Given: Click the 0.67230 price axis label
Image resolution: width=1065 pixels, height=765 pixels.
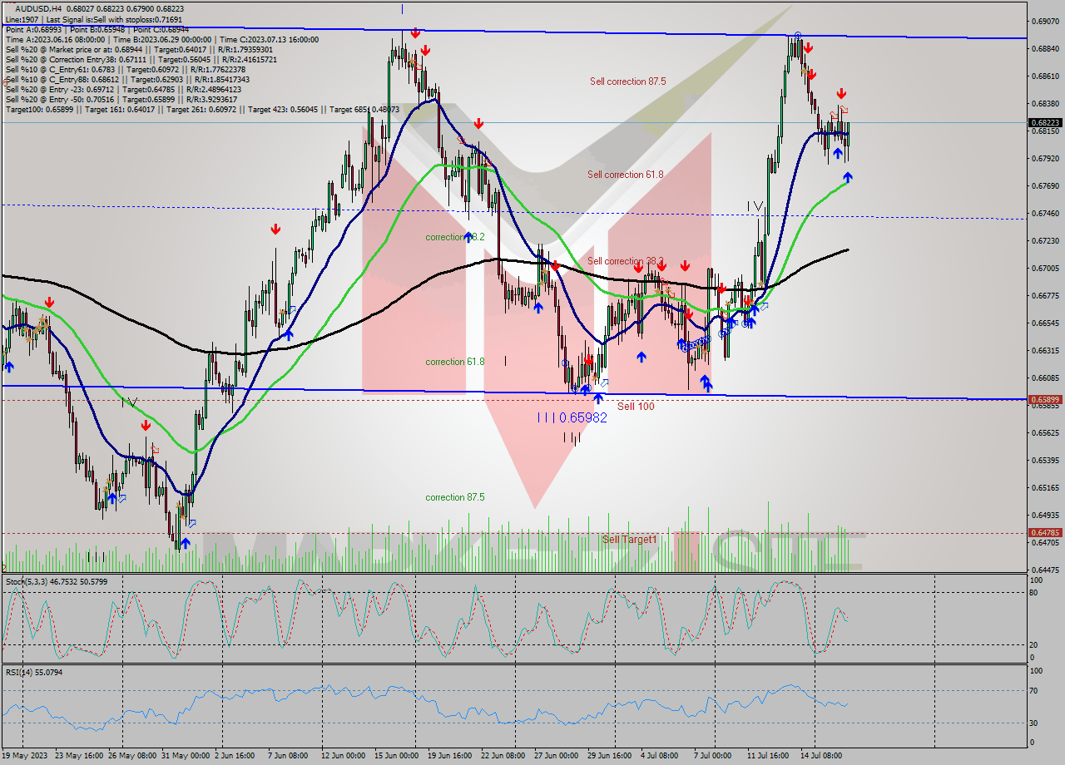Looking at the screenshot, I should 1045,240.
